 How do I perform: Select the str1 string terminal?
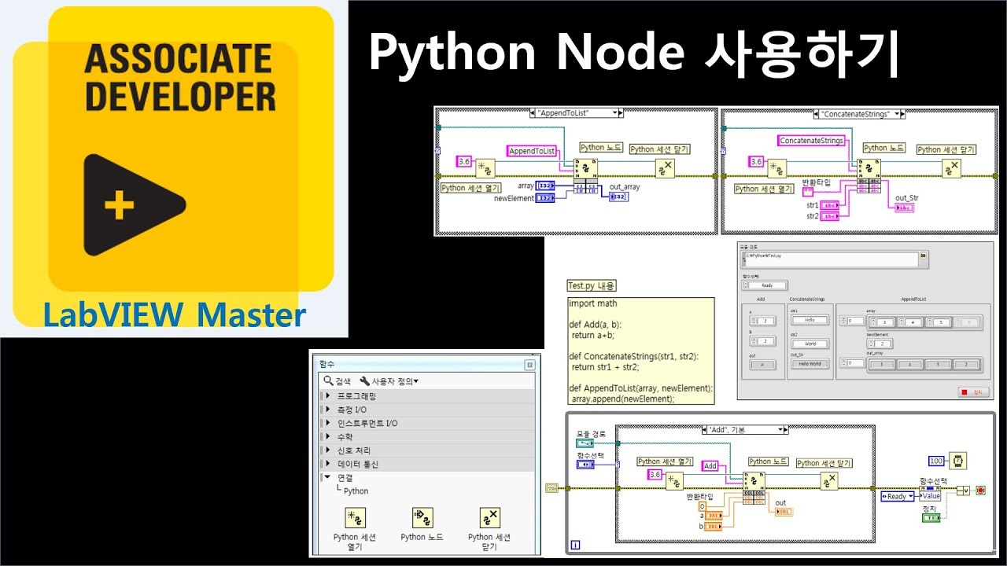pos(829,205)
